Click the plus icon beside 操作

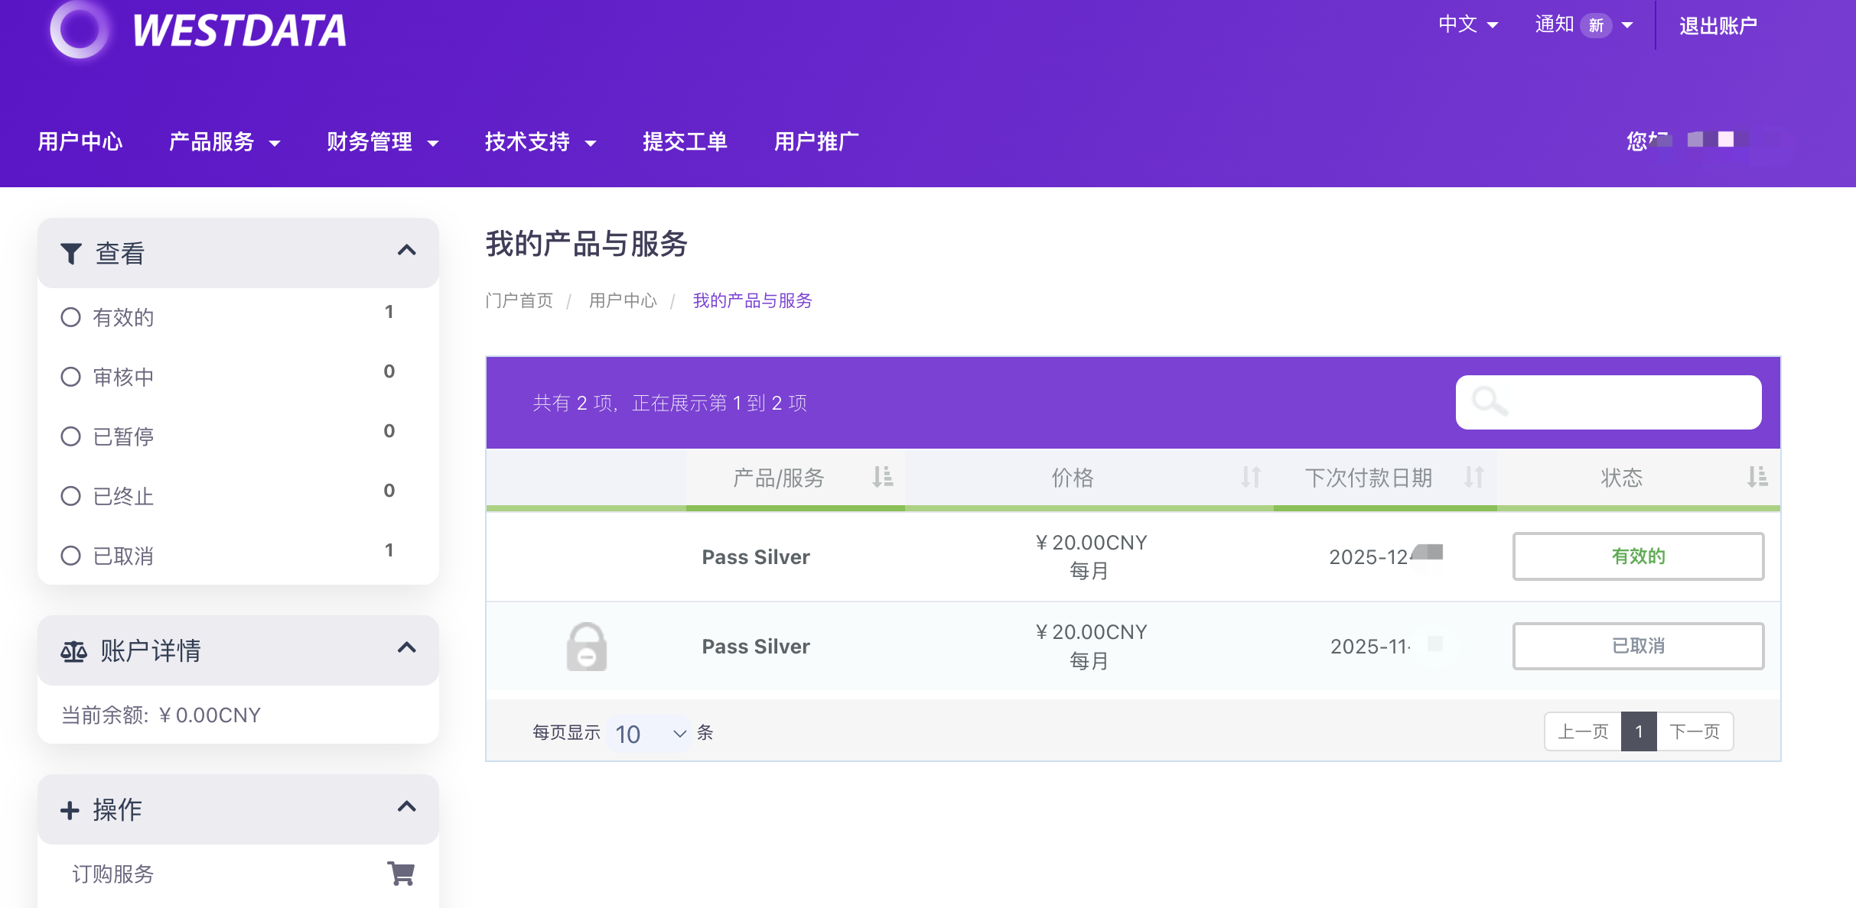pos(70,809)
